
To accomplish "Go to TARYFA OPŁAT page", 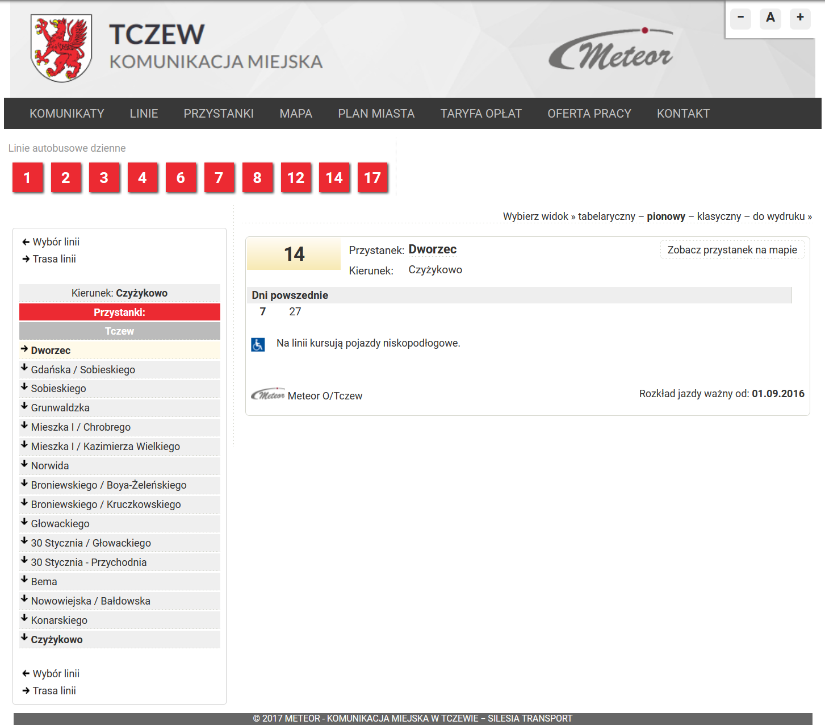I will 481,114.
